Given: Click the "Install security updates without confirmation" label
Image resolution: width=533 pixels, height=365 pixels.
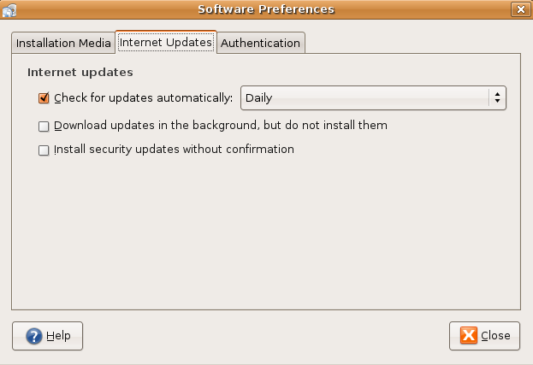Looking at the screenshot, I should 174,150.
